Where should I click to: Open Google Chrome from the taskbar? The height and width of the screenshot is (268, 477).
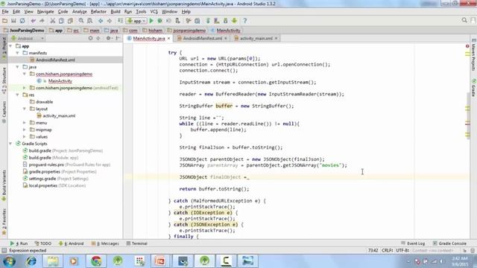coord(96,261)
